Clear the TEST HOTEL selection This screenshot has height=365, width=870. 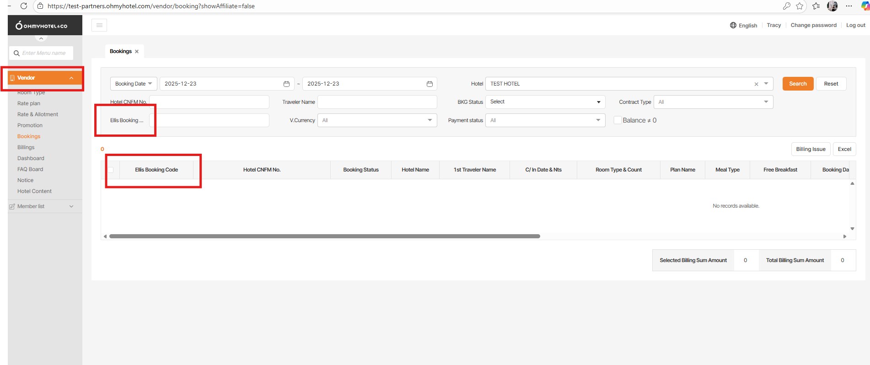click(x=756, y=84)
